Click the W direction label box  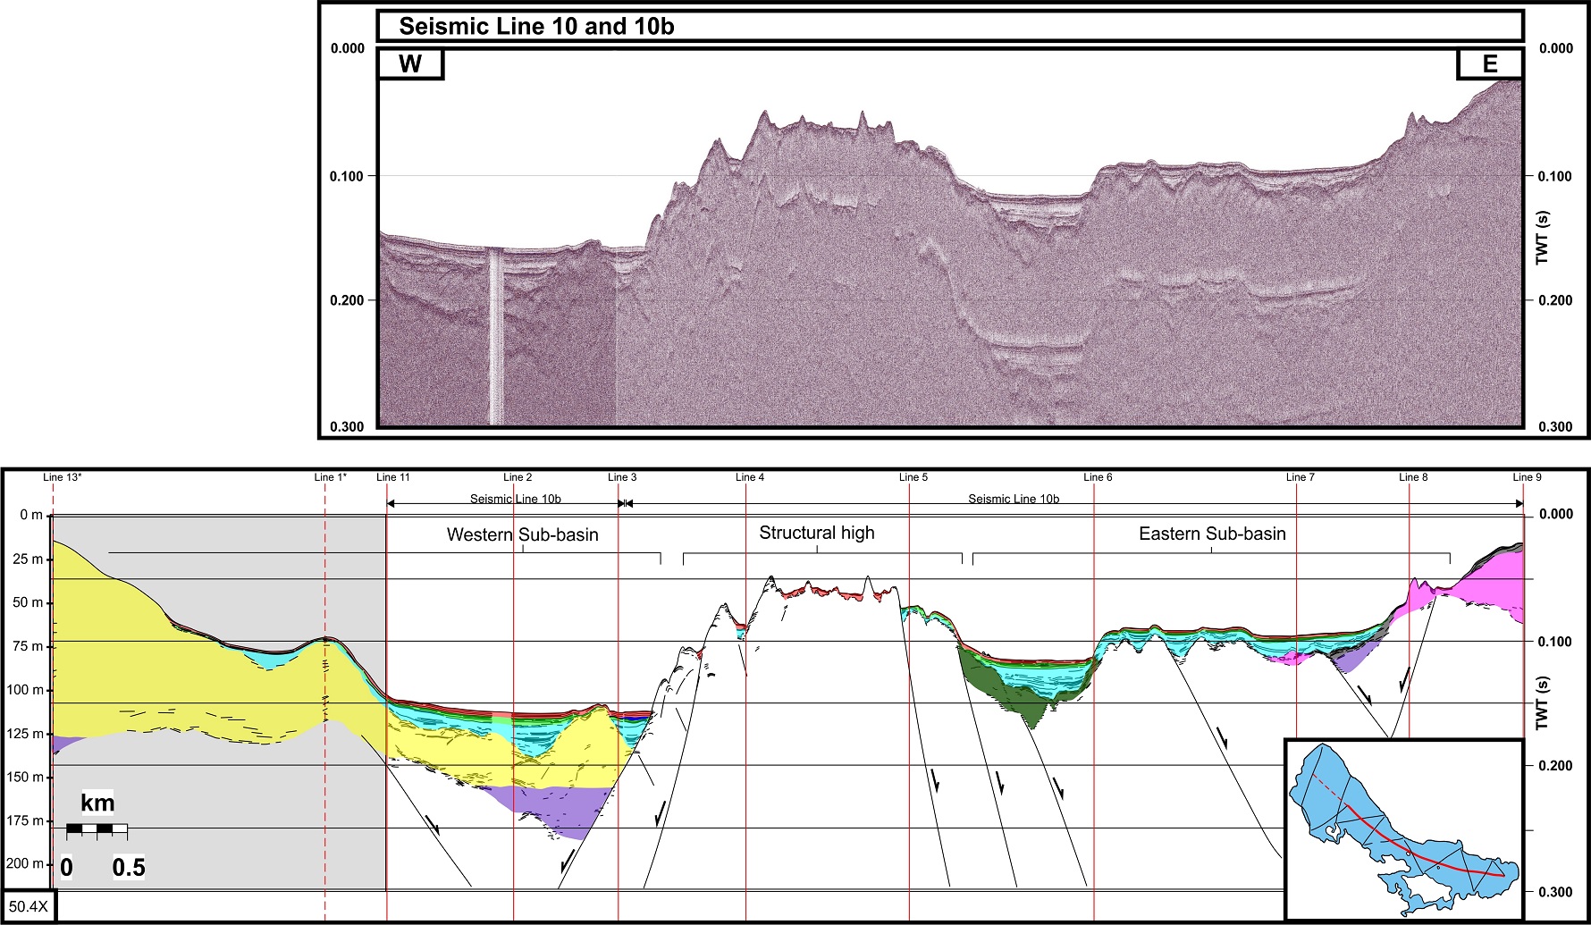pos(410,64)
